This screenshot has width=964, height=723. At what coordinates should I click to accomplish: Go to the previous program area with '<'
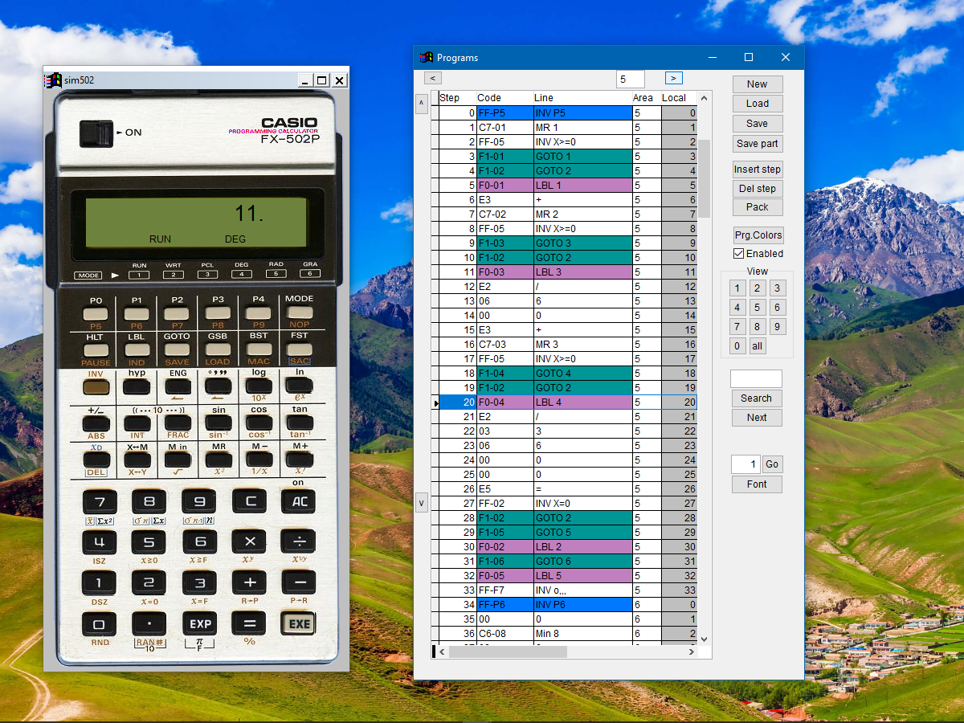click(433, 78)
